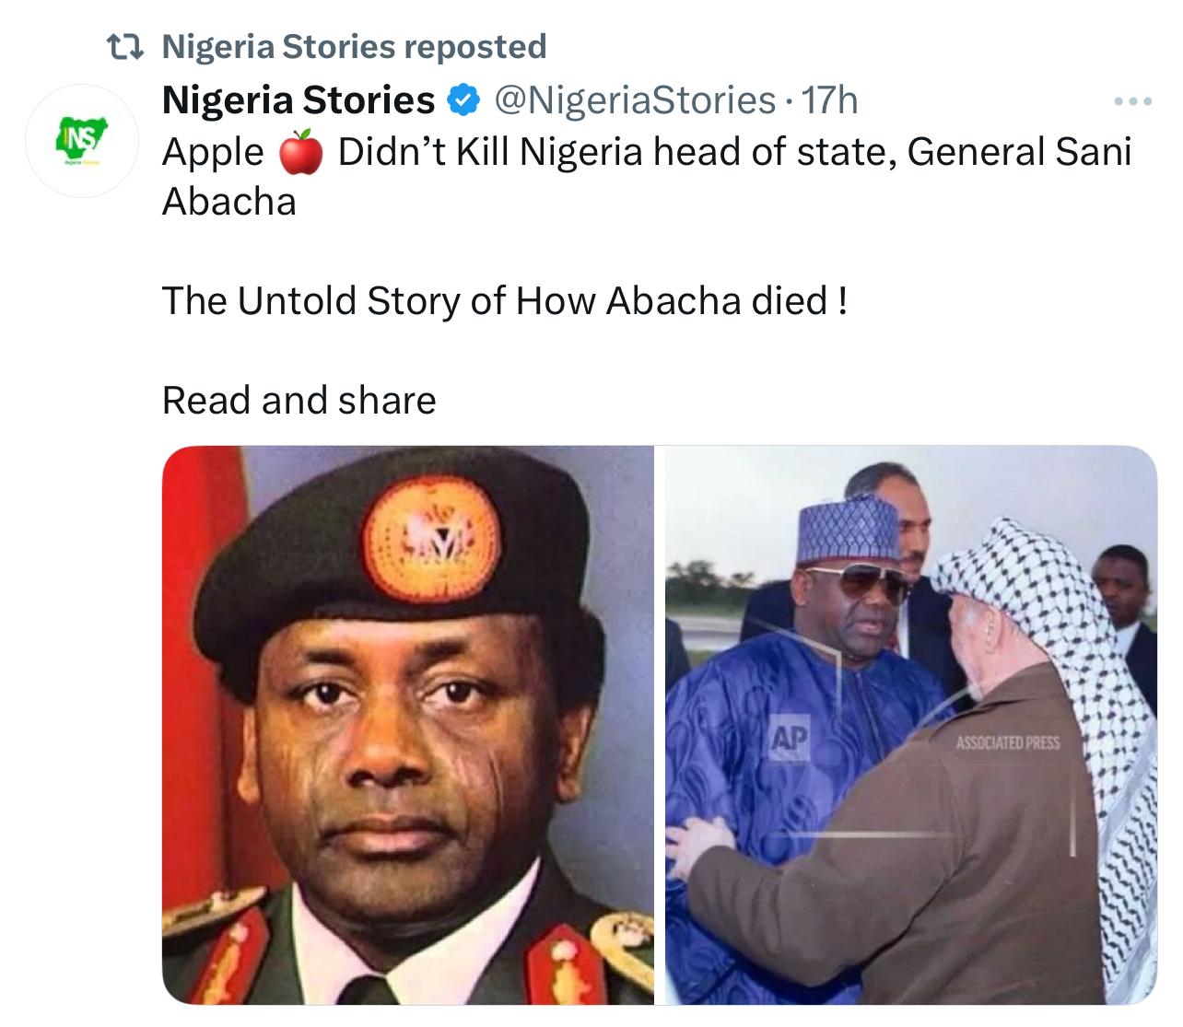
Task: Open the left photo of the uniformed officer
Action: coord(407,724)
